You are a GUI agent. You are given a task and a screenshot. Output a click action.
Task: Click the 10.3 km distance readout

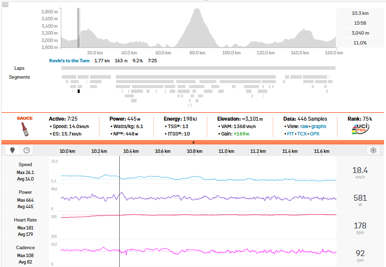pos(360,13)
